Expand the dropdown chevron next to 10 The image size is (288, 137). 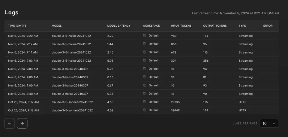pos(274,123)
